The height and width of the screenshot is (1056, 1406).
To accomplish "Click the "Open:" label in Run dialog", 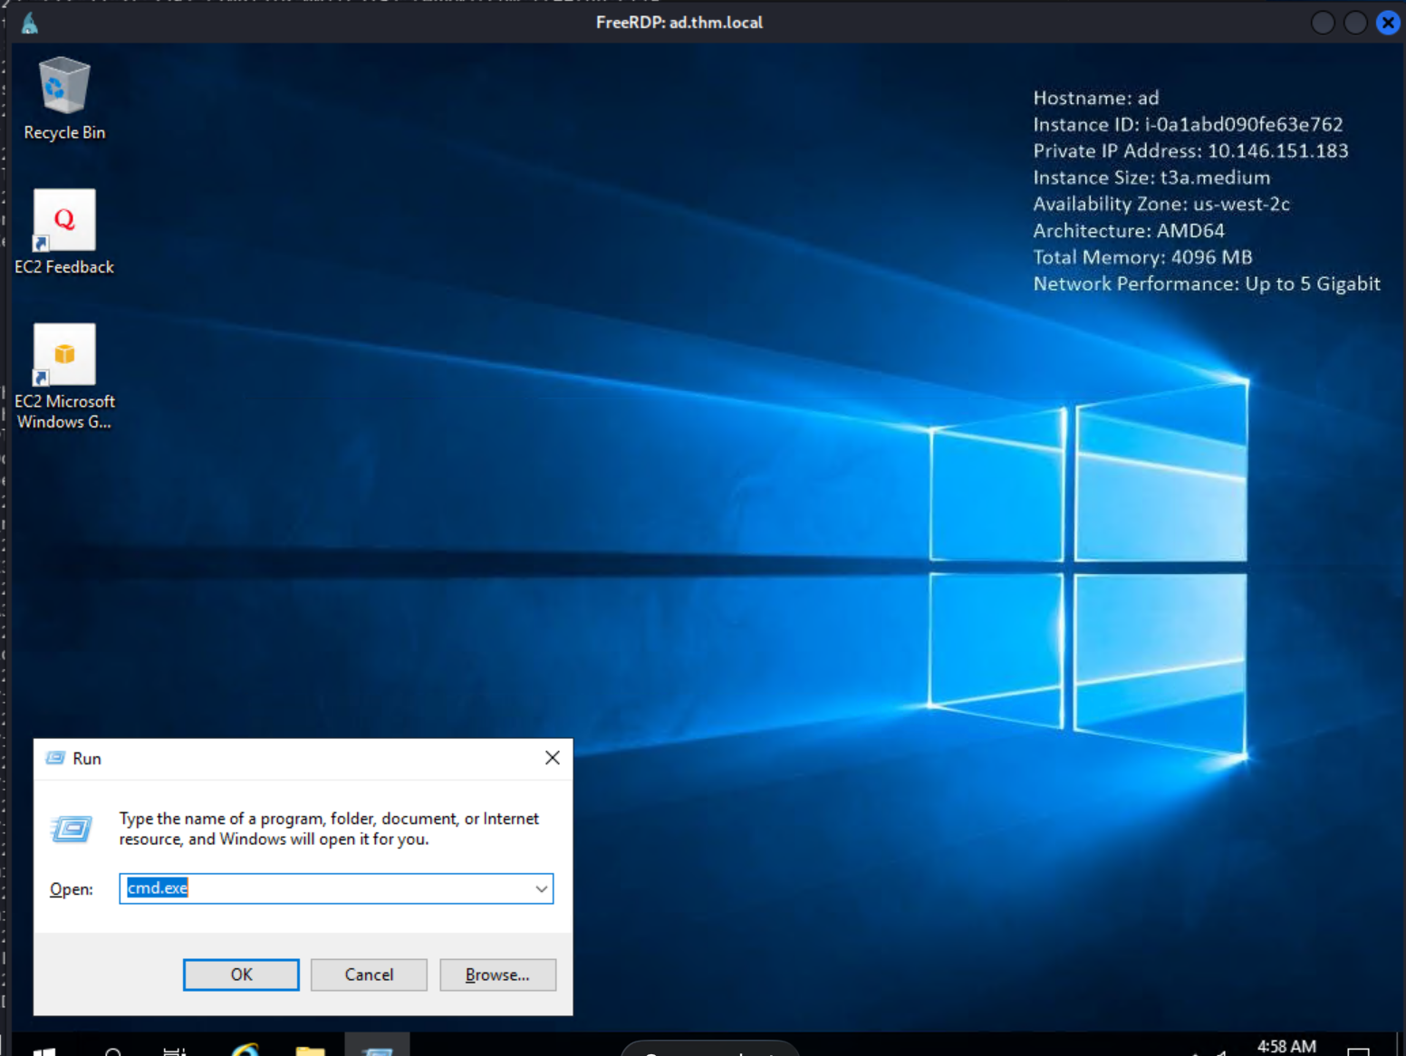I will (72, 889).
